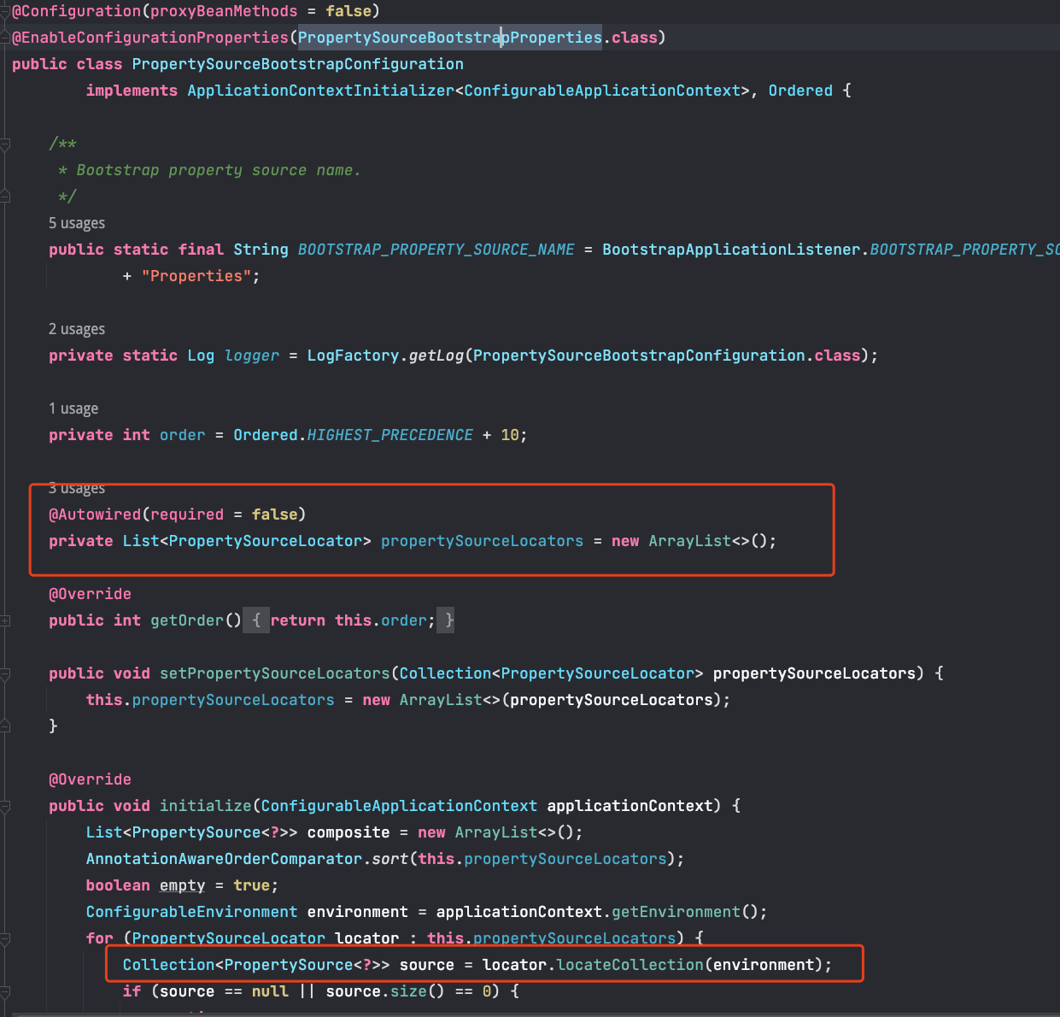Click the first @Override above getOrder

90,594
